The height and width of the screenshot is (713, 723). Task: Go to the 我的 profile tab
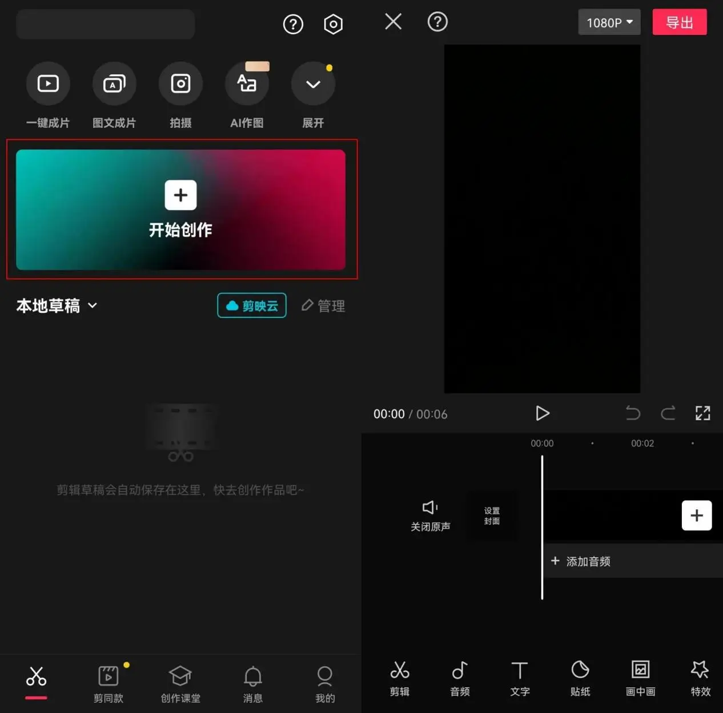(325, 682)
